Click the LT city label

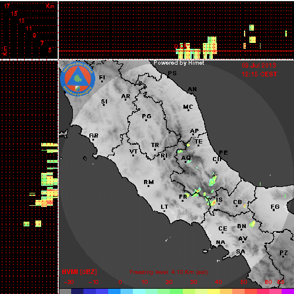click(x=165, y=207)
